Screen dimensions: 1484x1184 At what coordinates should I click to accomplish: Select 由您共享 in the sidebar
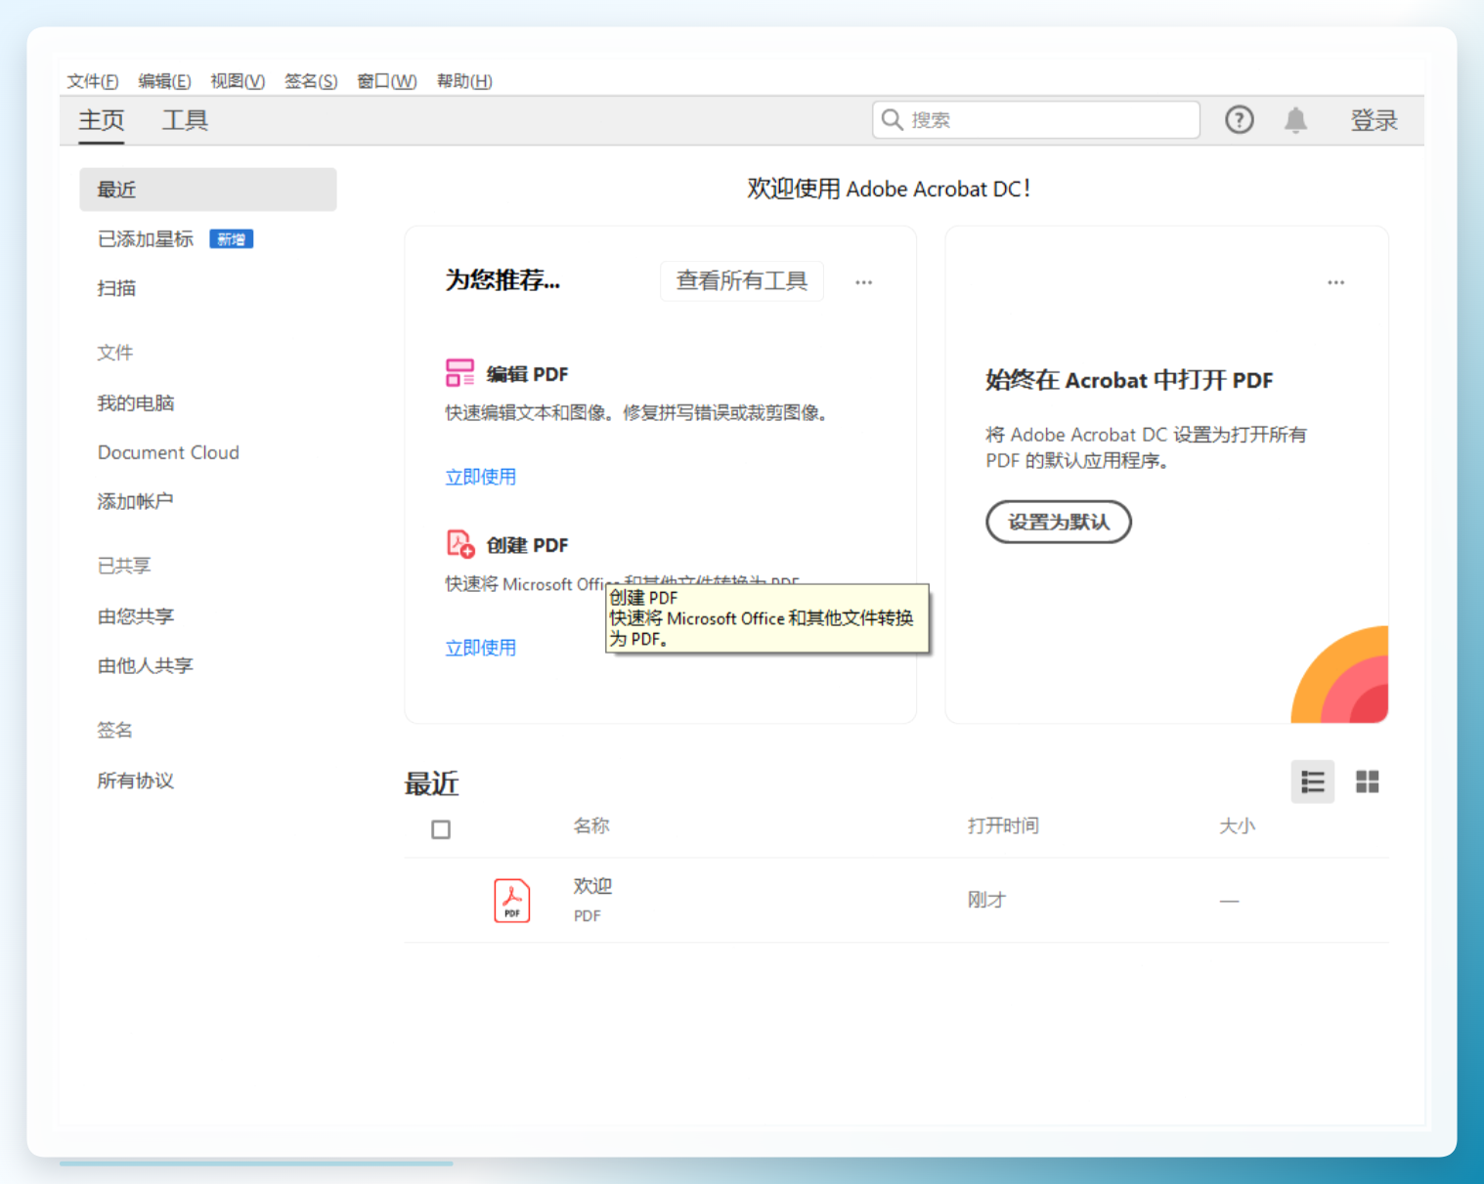[x=136, y=616]
